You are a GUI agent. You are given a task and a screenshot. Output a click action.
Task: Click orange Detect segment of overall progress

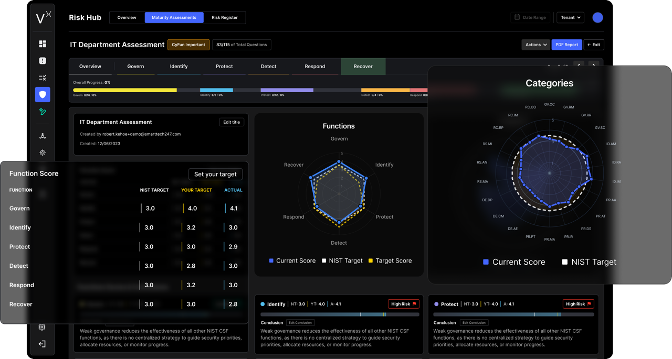[385, 90]
